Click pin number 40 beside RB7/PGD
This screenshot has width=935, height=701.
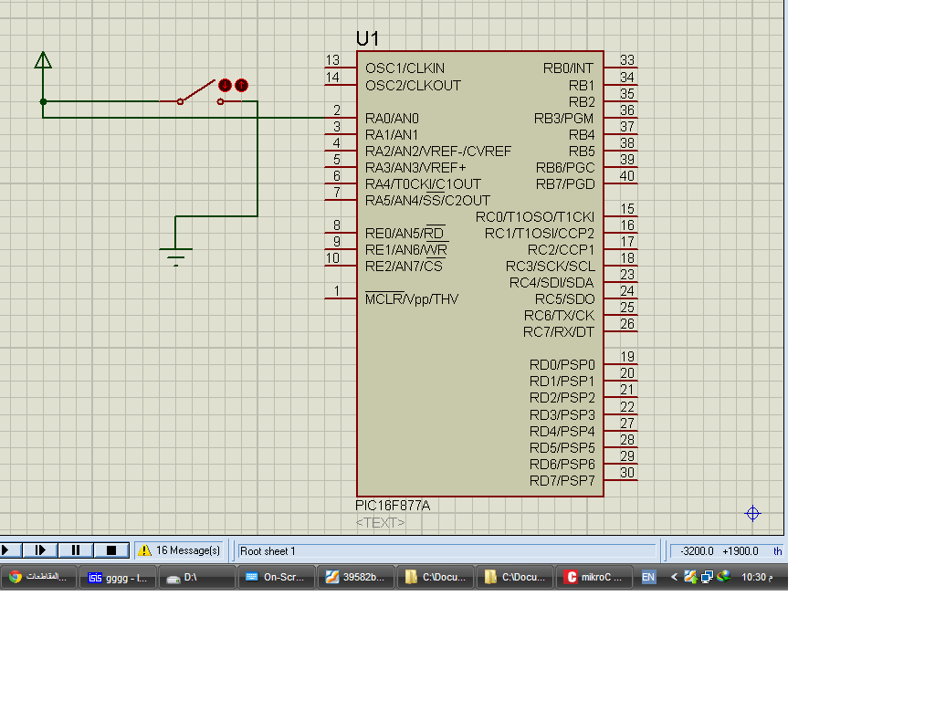click(x=627, y=176)
